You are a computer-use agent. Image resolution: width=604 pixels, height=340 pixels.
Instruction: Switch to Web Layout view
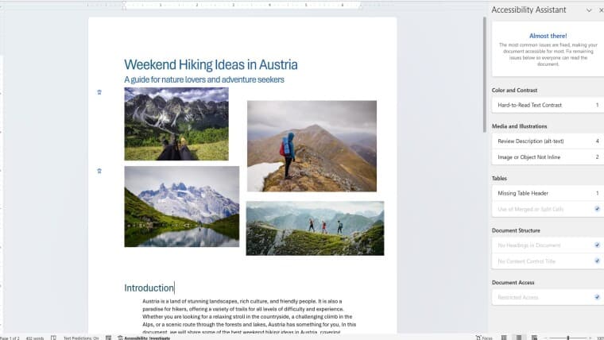534,338
